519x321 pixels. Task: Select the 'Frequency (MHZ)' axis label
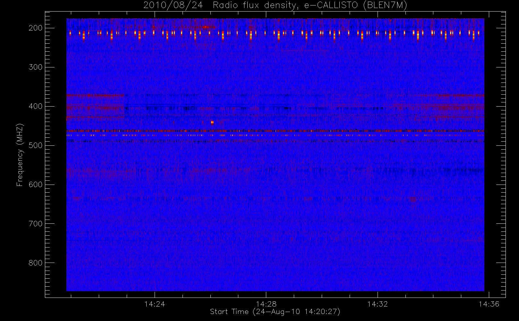[20, 155]
